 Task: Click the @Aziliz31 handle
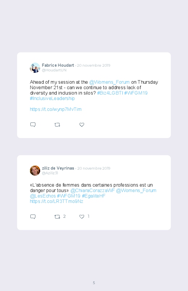(50, 173)
